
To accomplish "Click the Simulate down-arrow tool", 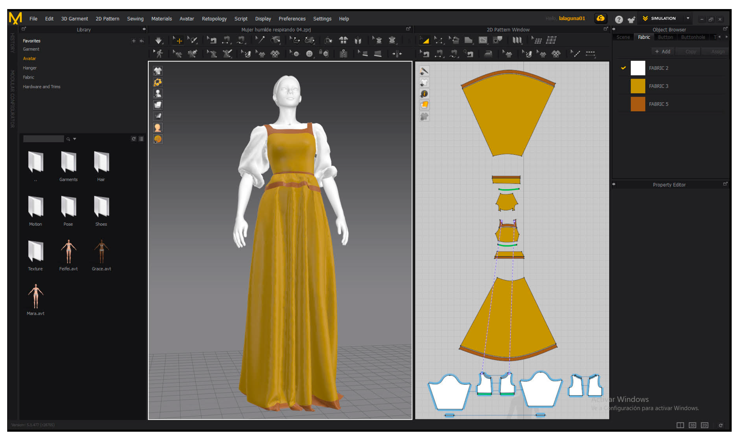I will (x=159, y=40).
